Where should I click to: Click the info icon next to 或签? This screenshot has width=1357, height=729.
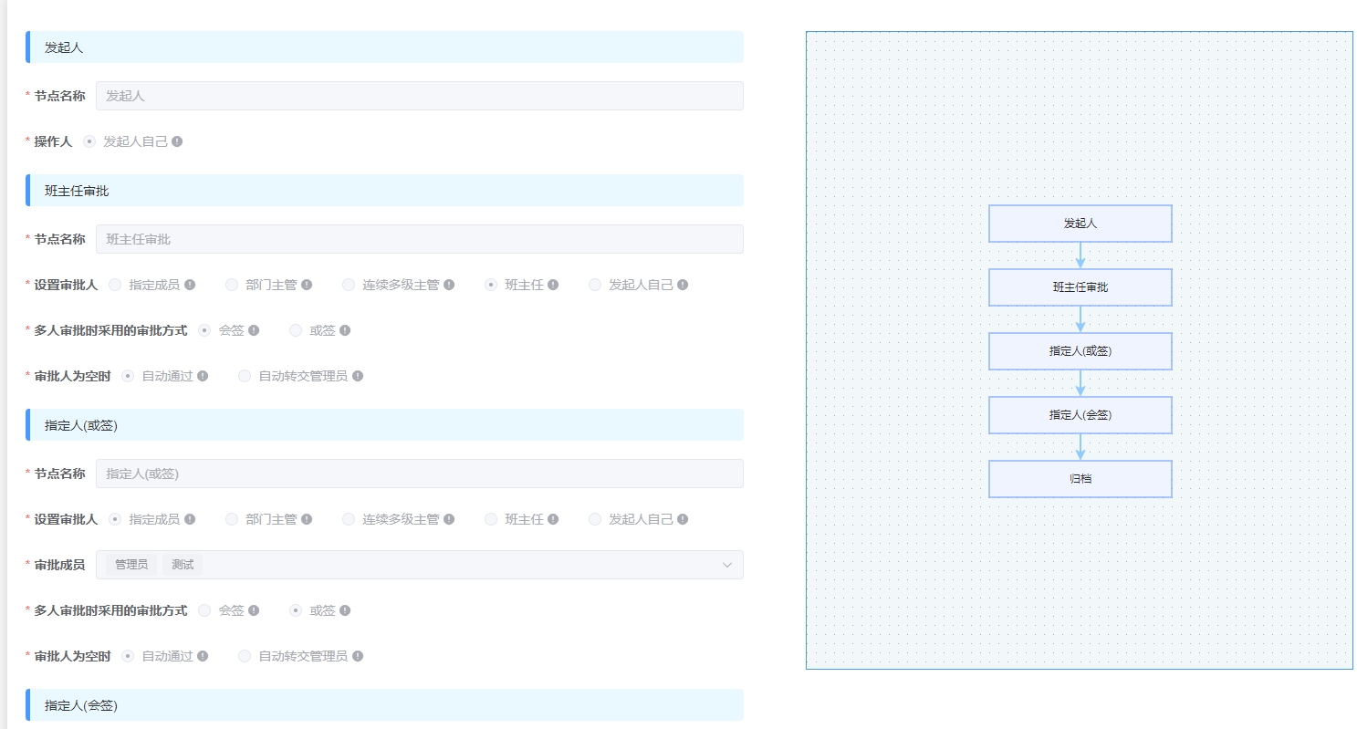(x=343, y=330)
